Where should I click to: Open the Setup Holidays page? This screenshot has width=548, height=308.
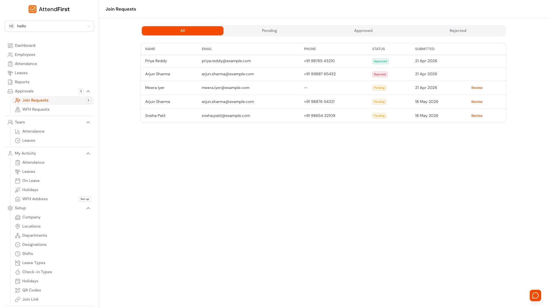(30, 281)
